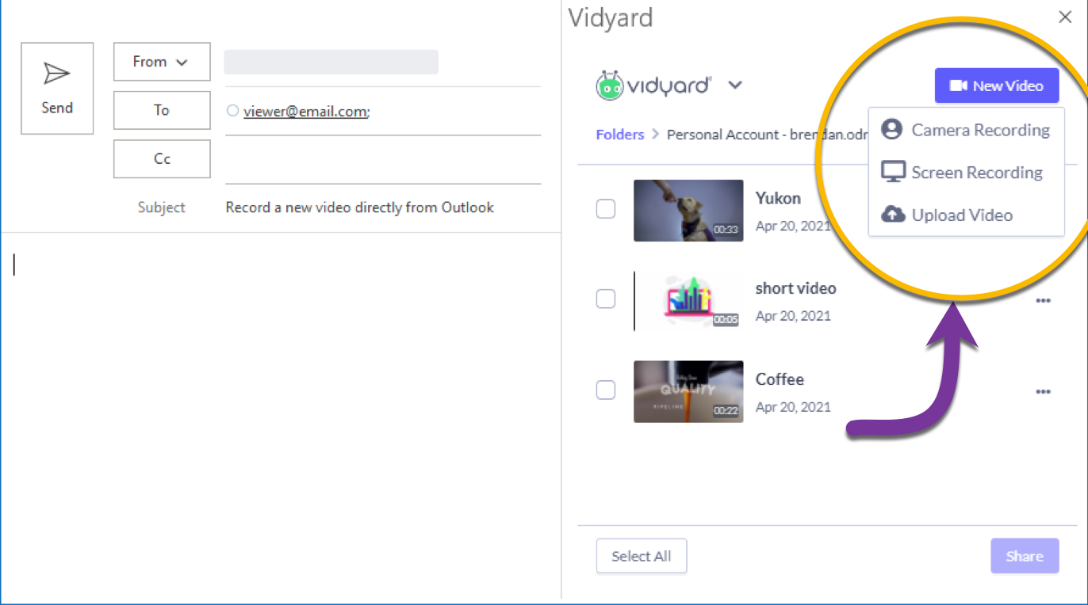Viewport: 1088px width, 605px height.
Task: Choose Upload Video from menu
Action: pyautogui.click(x=966, y=215)
